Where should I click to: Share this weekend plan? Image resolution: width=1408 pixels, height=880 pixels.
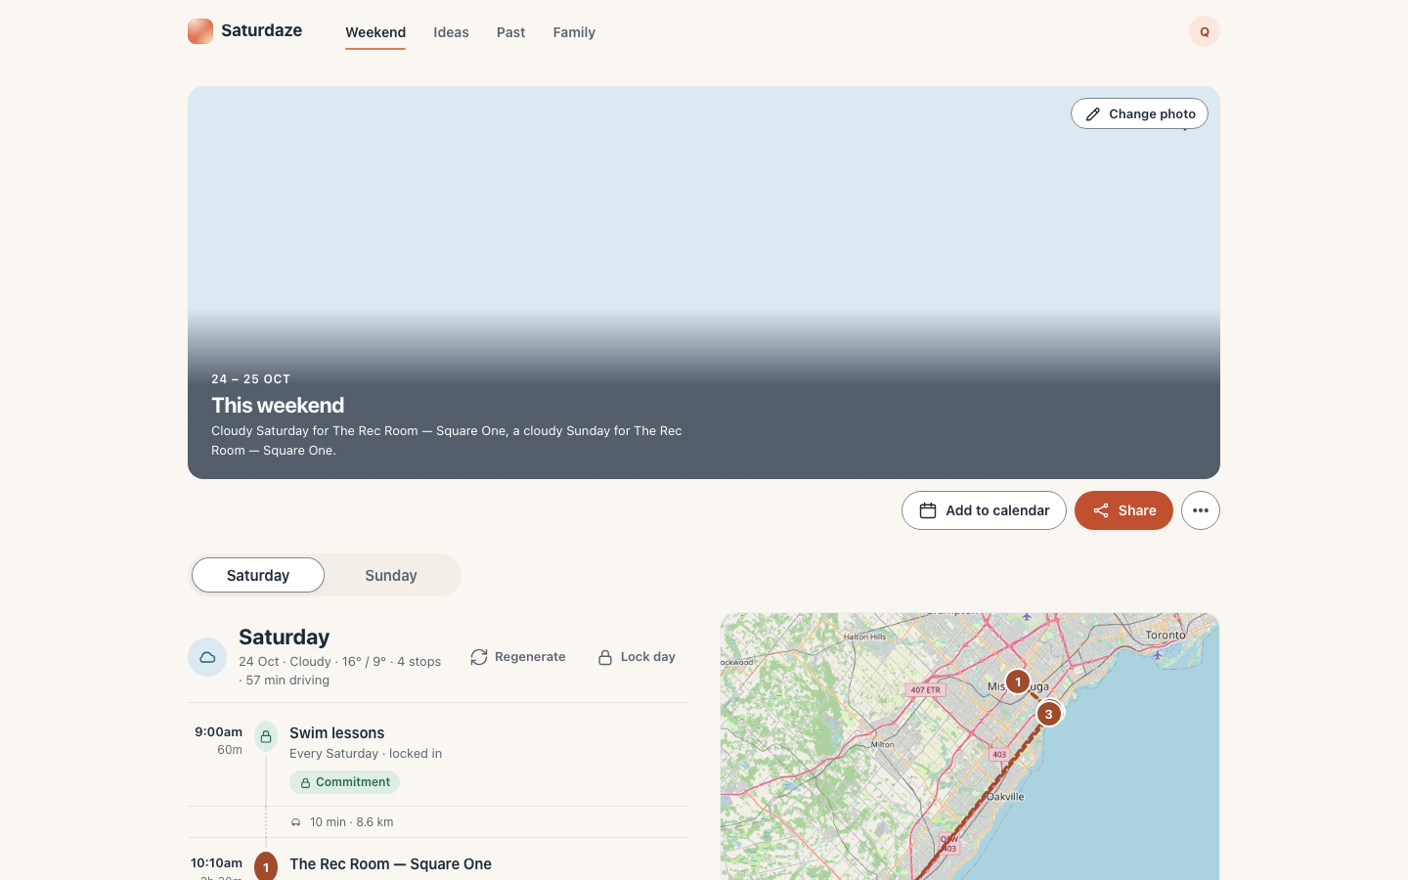[1123, 510]
